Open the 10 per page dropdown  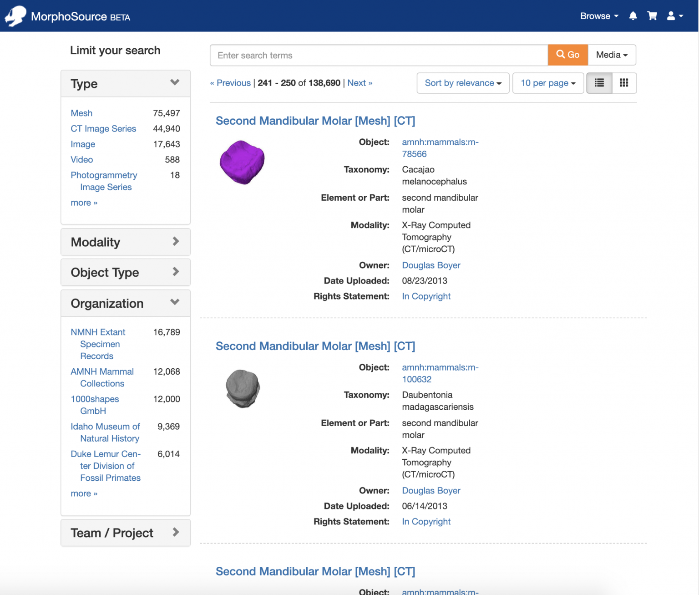click(x=547, y=83)
